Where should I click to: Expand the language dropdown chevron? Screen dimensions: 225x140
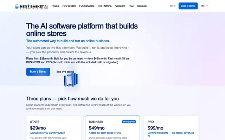[x=207, y=6]
